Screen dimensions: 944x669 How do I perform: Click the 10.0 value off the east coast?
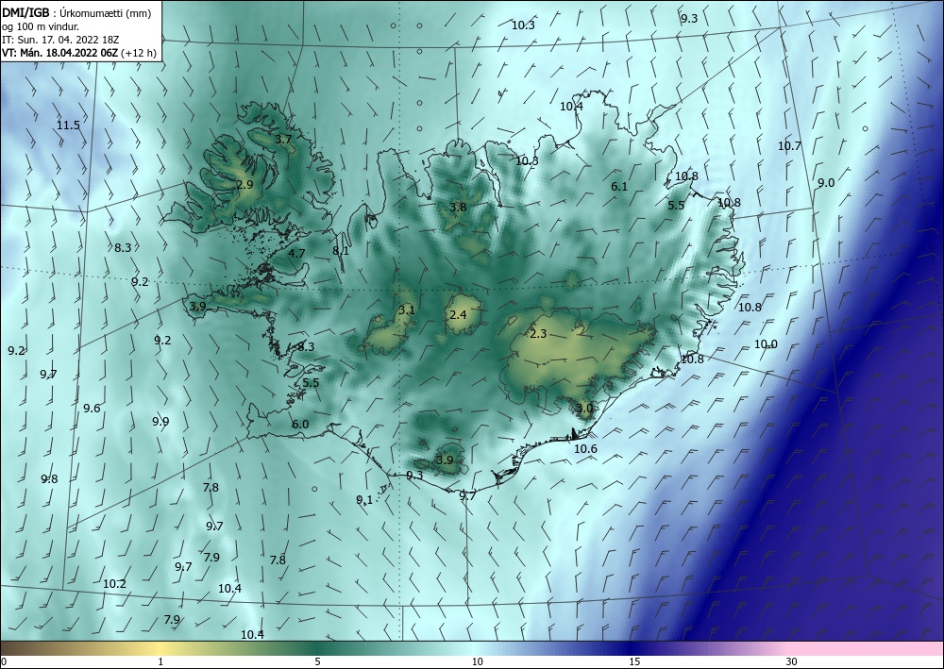tap(766, 344)
